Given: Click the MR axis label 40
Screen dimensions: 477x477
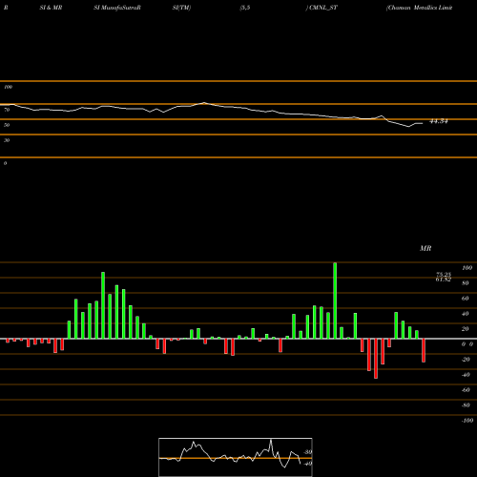Looking at the screenshot, I should coord(466,314).
